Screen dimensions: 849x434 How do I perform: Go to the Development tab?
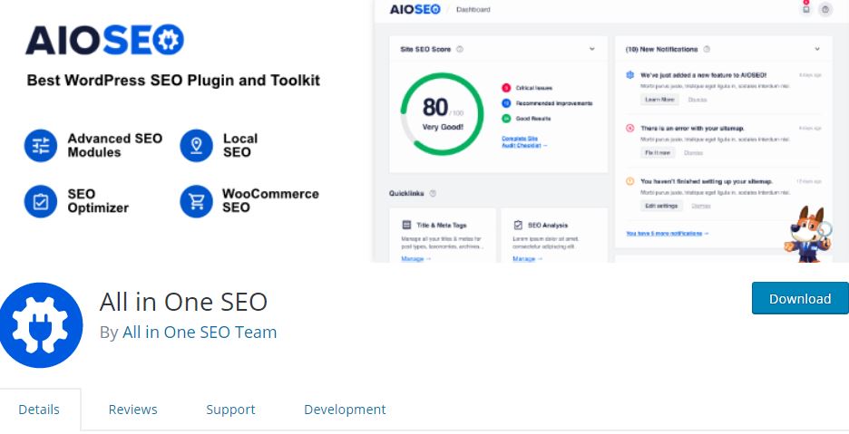[345, 410]
